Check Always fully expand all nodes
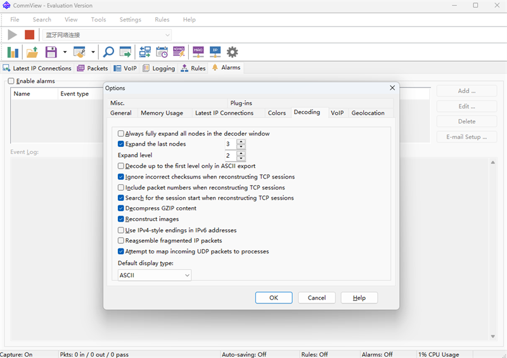Screen dimensions: 507x358 click(121, 133)
